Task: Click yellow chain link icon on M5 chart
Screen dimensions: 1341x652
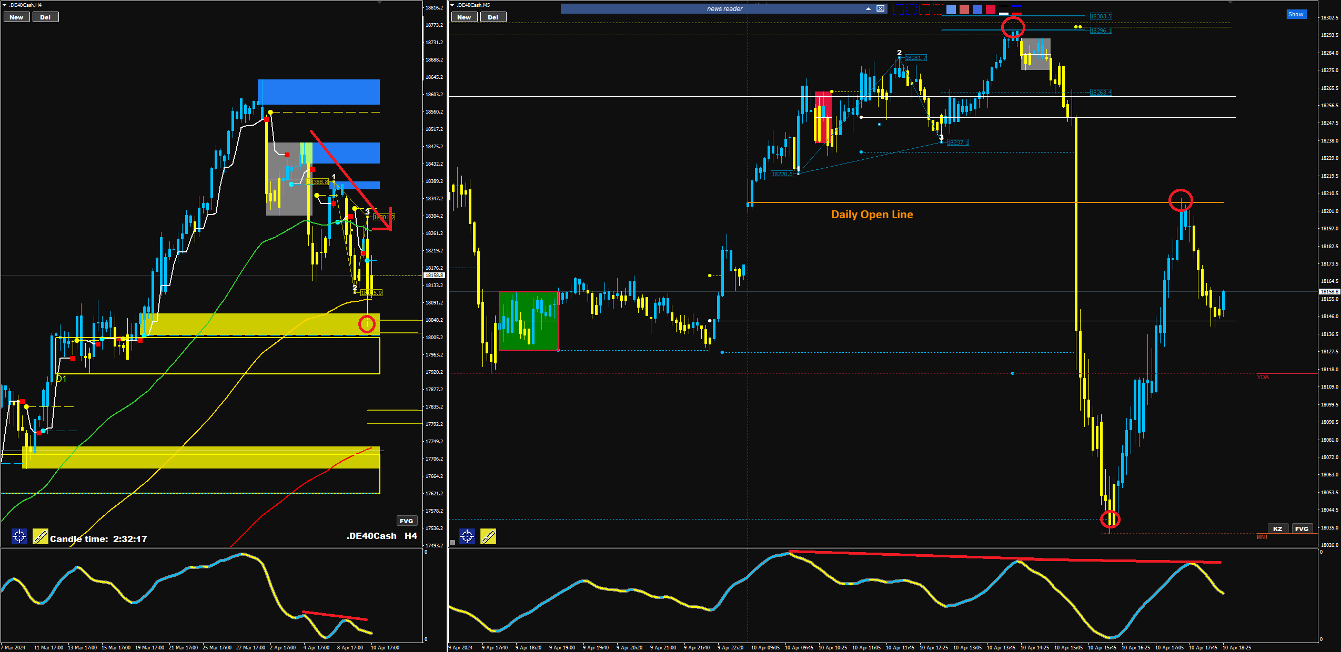Action: 488,536
